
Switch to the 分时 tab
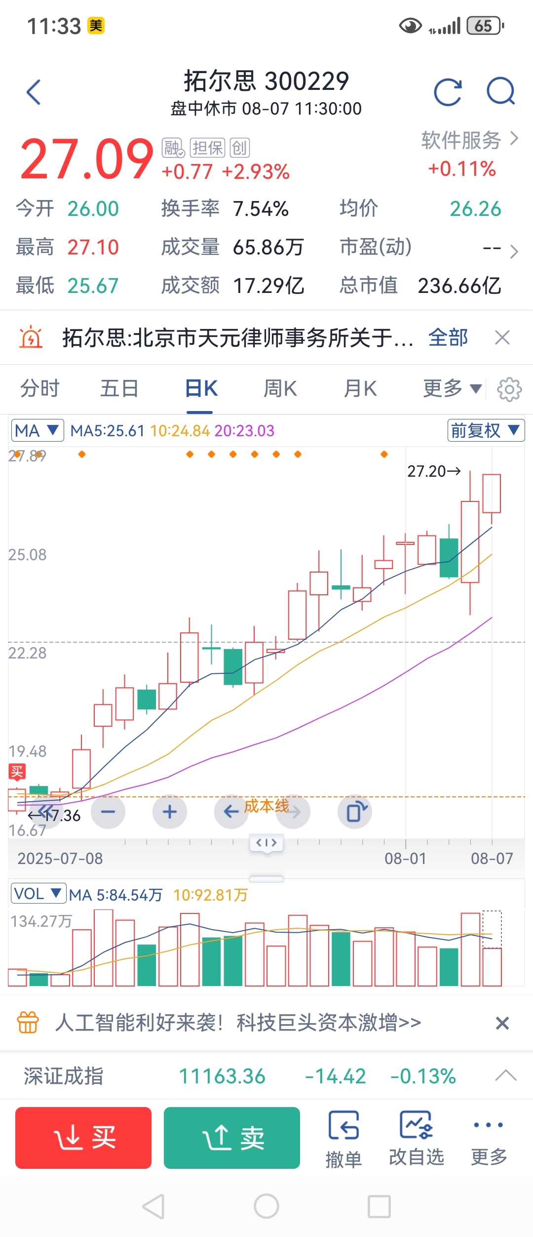point(40,389)
